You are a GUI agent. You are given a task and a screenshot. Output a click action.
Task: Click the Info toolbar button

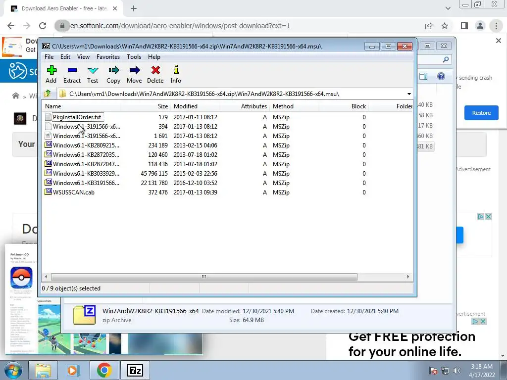pos(176,75)
